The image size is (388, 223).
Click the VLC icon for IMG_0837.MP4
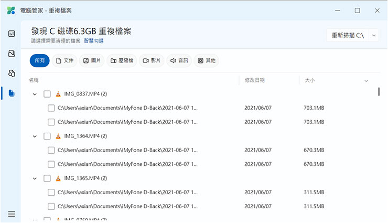(x=58, y=94)
